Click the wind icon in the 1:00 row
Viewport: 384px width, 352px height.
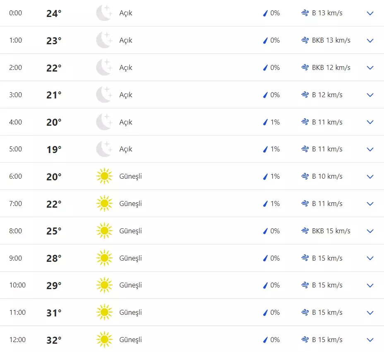pyautogui.click(x=305, y=41)
